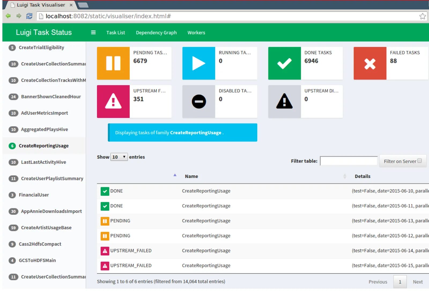429x291 pixels.
Task: Close the Luigi Task Visualiser browser tab
Action: [71, 5]
